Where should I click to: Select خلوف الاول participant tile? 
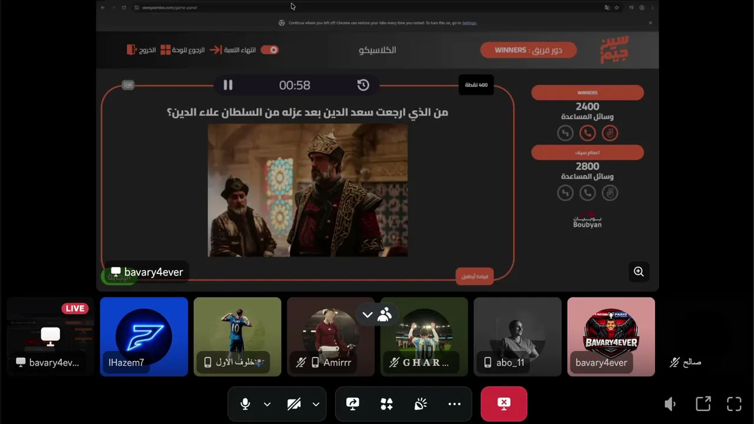coord(237,337)
